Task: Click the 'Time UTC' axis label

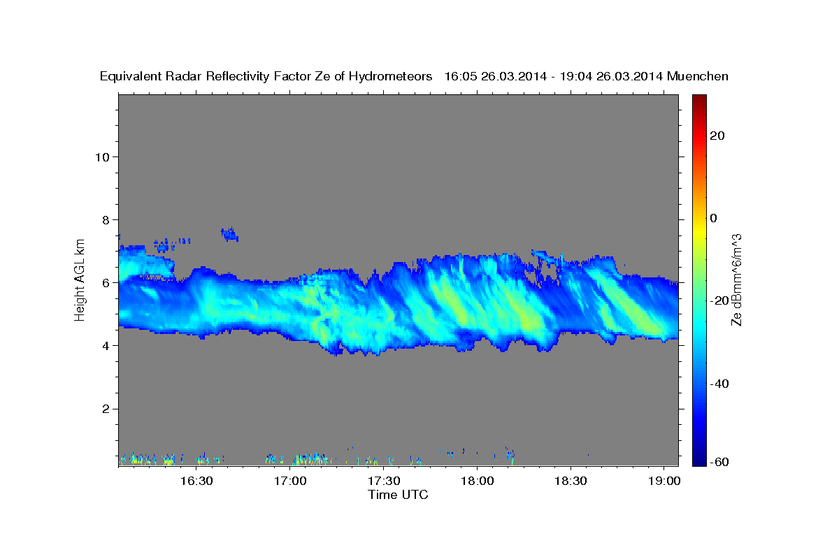Action: tap(398, 495)
